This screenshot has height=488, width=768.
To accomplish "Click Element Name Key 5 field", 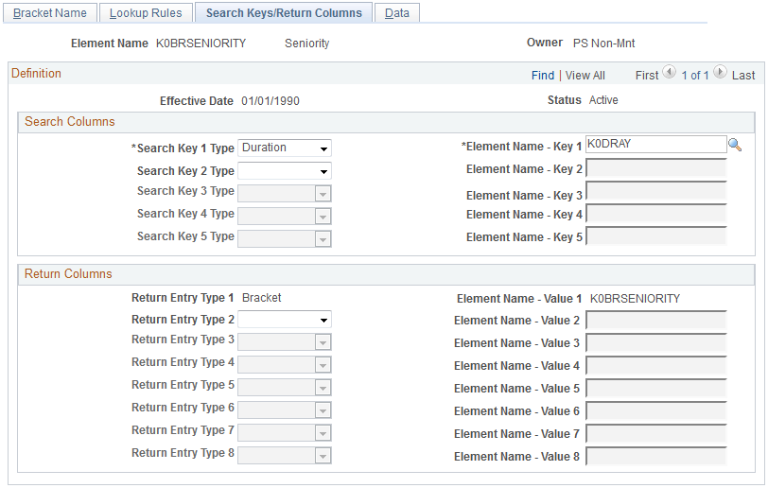I will 655,235.
